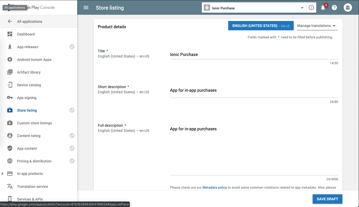The height and width of the screenshot is (207, 359).
Task: Click the Google Play Console logo
Action: tap(31, 8)
